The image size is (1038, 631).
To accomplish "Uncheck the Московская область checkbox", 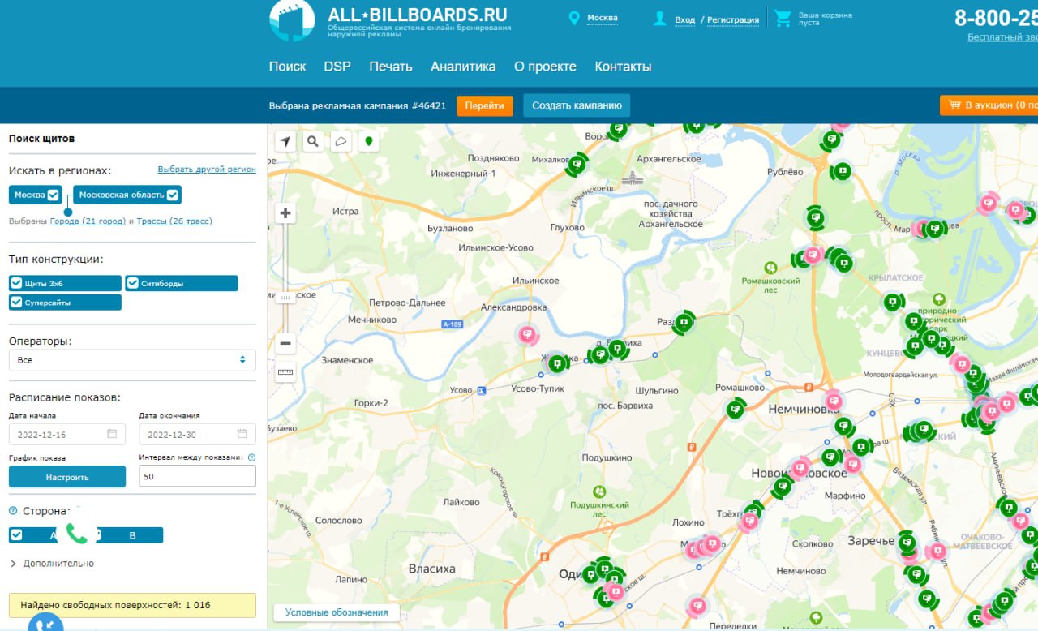I will [173, 195].
